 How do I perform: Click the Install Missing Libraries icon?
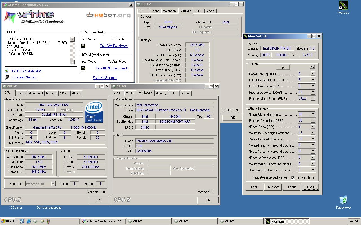[x=7, y=71]
